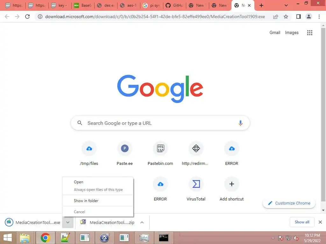Open the MediaCreationTool .exe download item
This screenshot has height=244, width=326.
pos(32,222)
